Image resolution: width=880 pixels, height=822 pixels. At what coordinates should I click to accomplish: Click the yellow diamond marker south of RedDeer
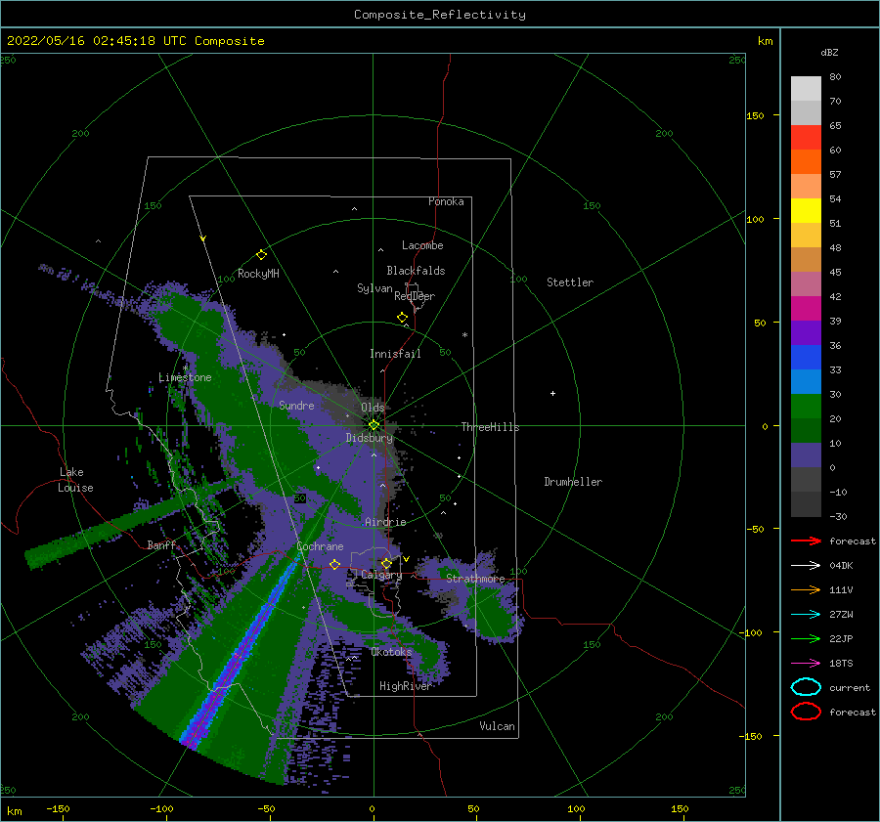403,318
